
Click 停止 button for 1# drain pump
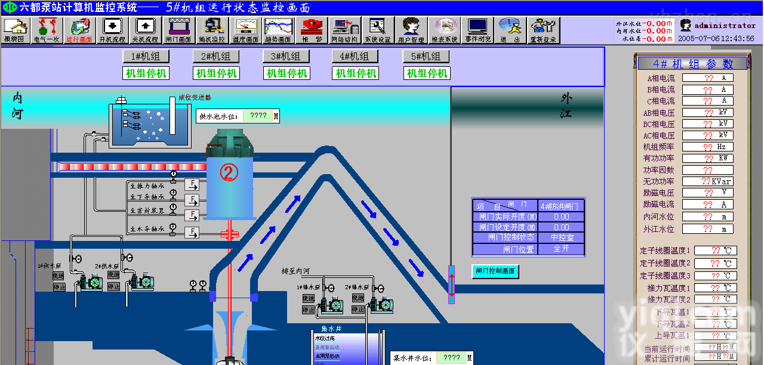coord(308,310)
